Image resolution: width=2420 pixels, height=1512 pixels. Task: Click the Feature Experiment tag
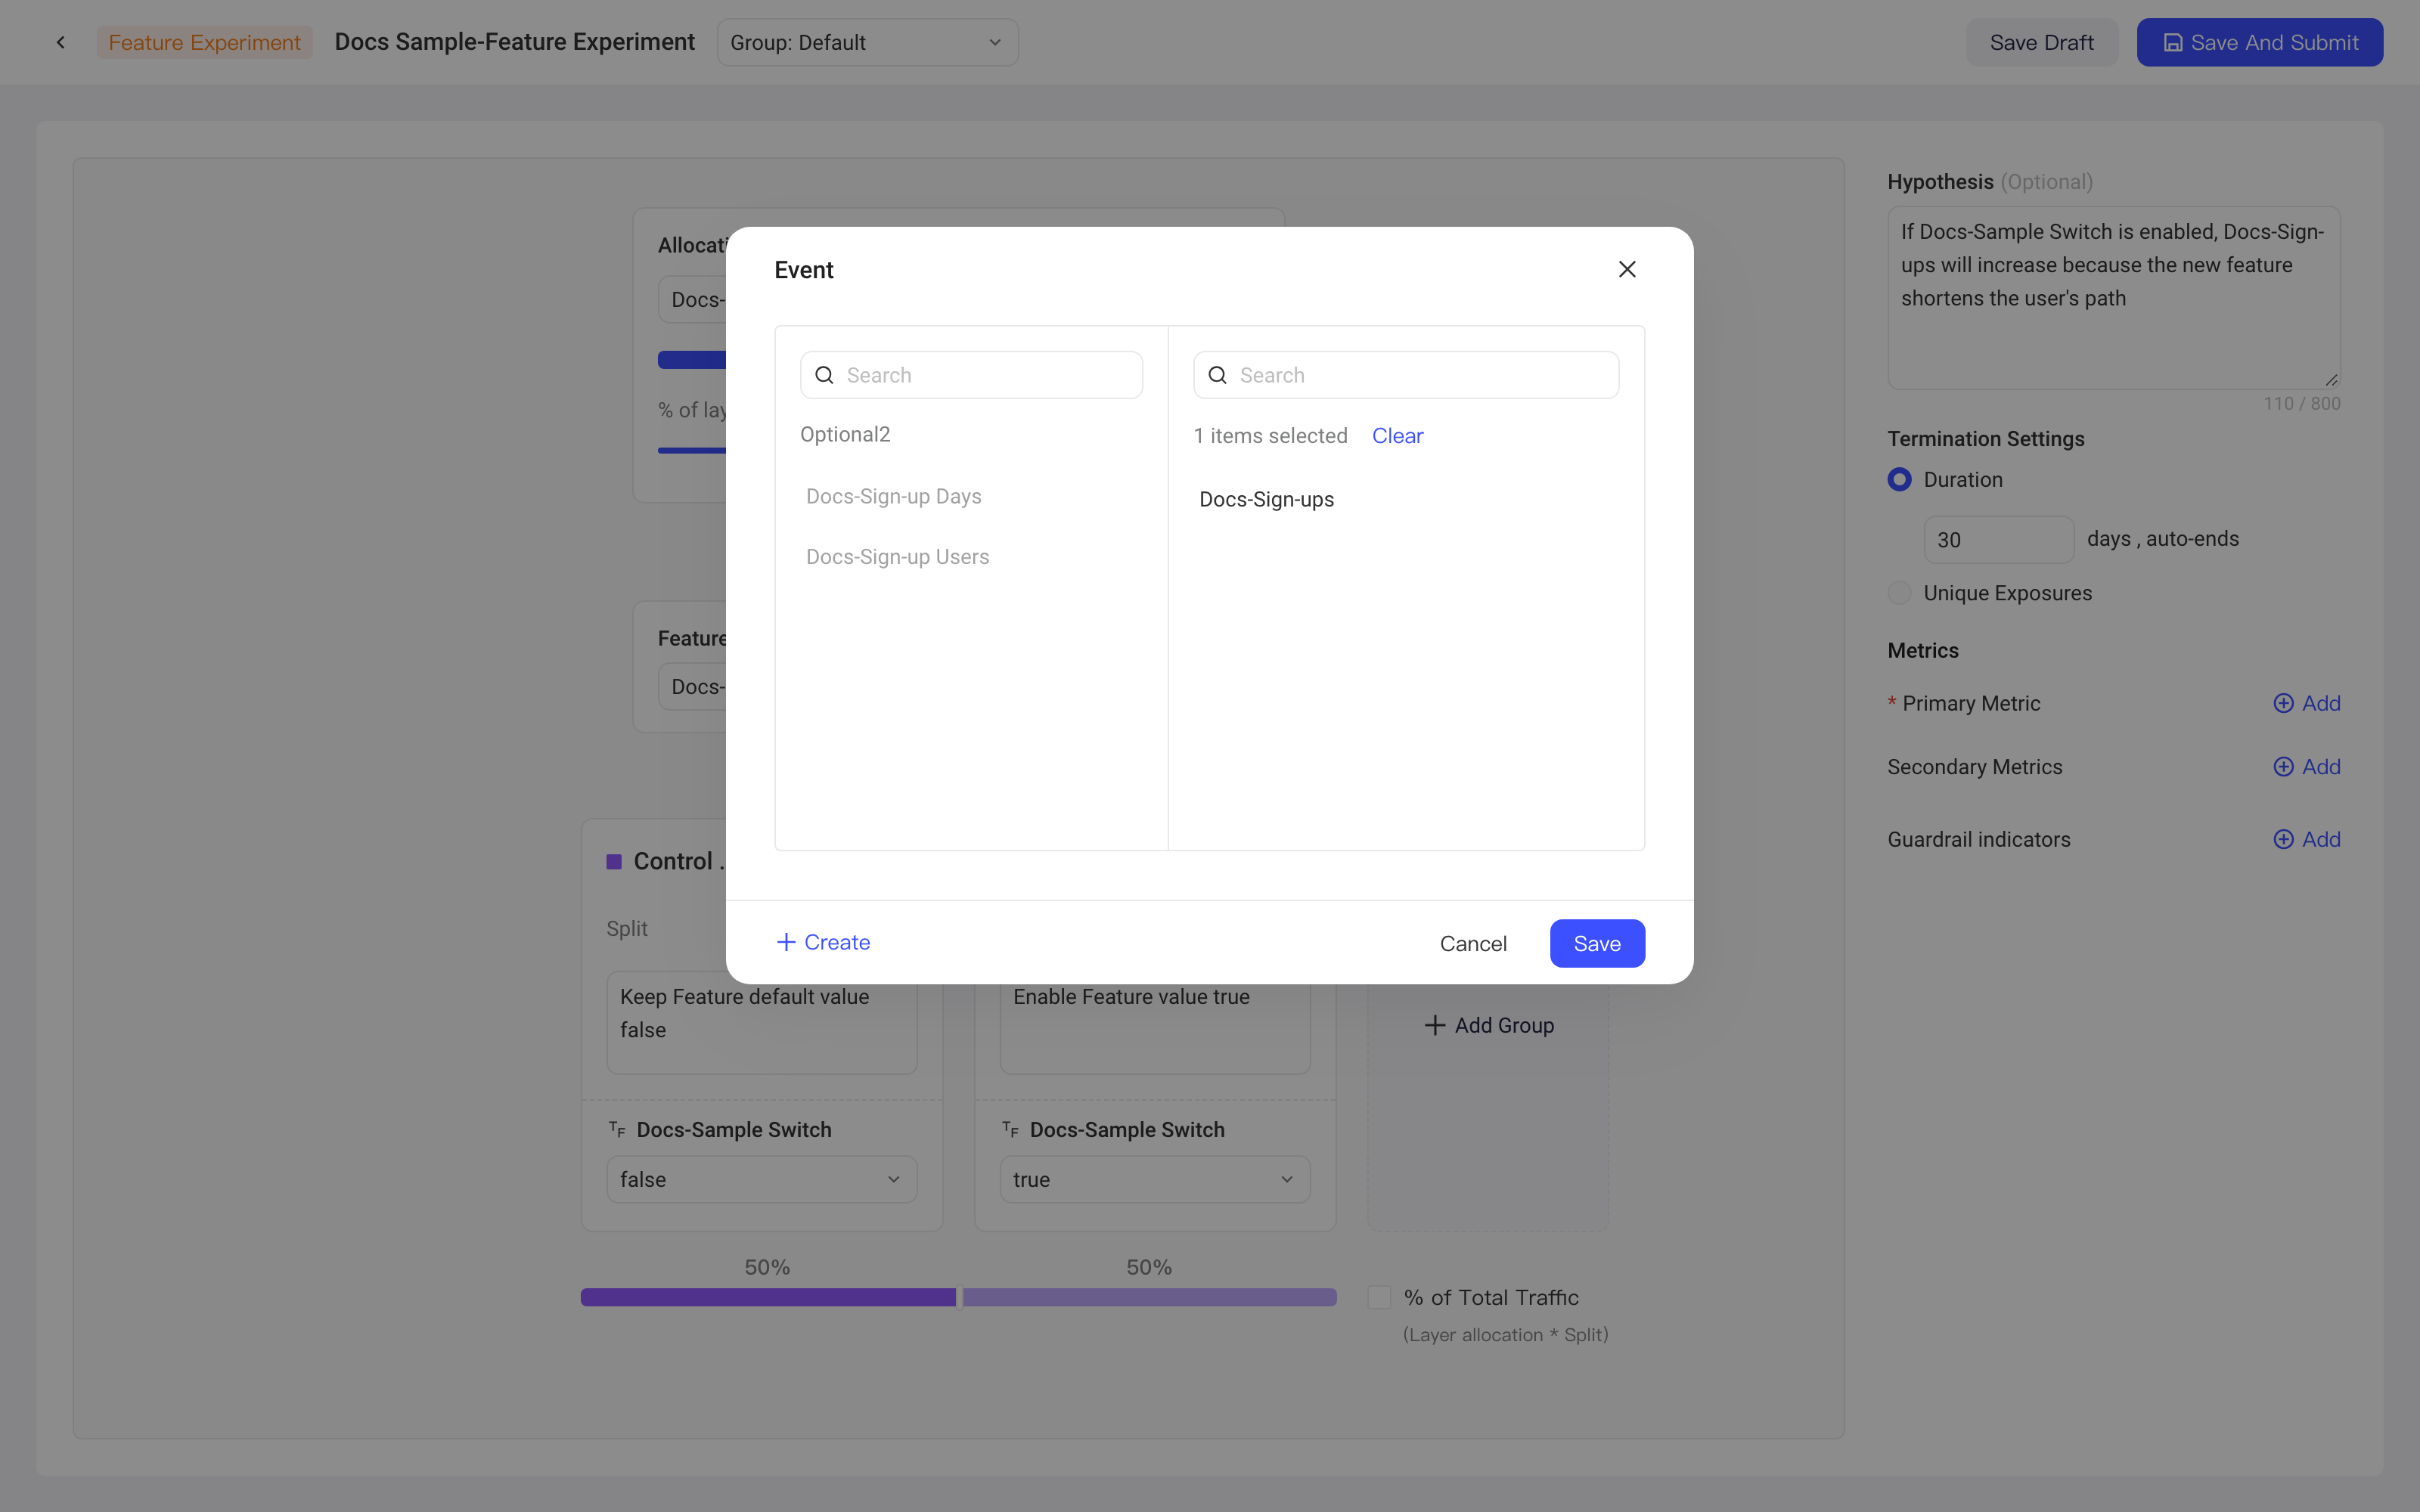tap(204, 43)
